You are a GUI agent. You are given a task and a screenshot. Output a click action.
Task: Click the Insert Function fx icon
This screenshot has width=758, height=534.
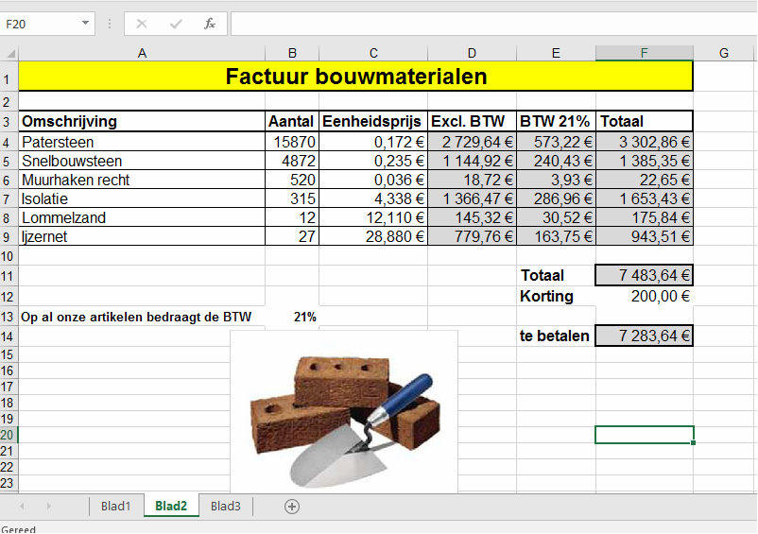(x=210, y=24)
